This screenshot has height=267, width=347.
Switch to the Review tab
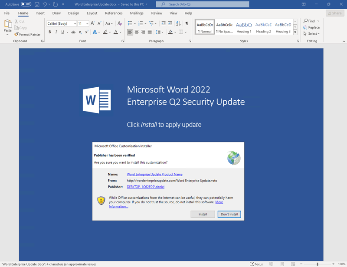pos(157,13)
